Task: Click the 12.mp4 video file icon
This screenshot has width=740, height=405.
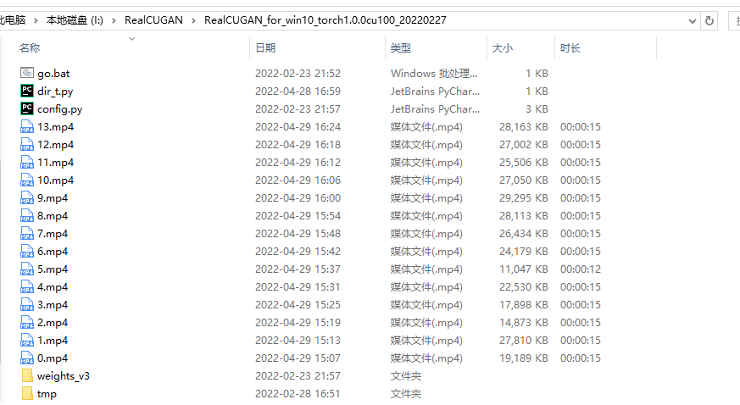Action: click(27, 144)
